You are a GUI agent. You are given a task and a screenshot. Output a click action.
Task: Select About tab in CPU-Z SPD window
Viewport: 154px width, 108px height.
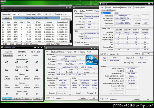click(x=143, y=7)
